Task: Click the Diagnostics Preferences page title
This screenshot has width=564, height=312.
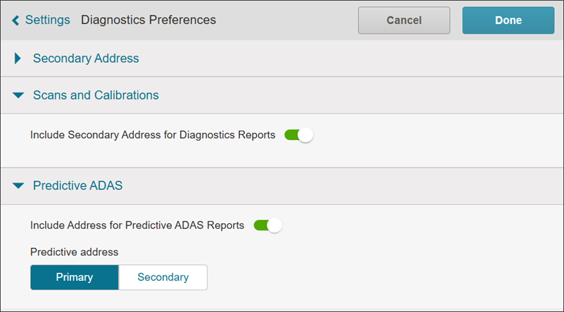Action: pyautogui.click(x=149, y=20)
